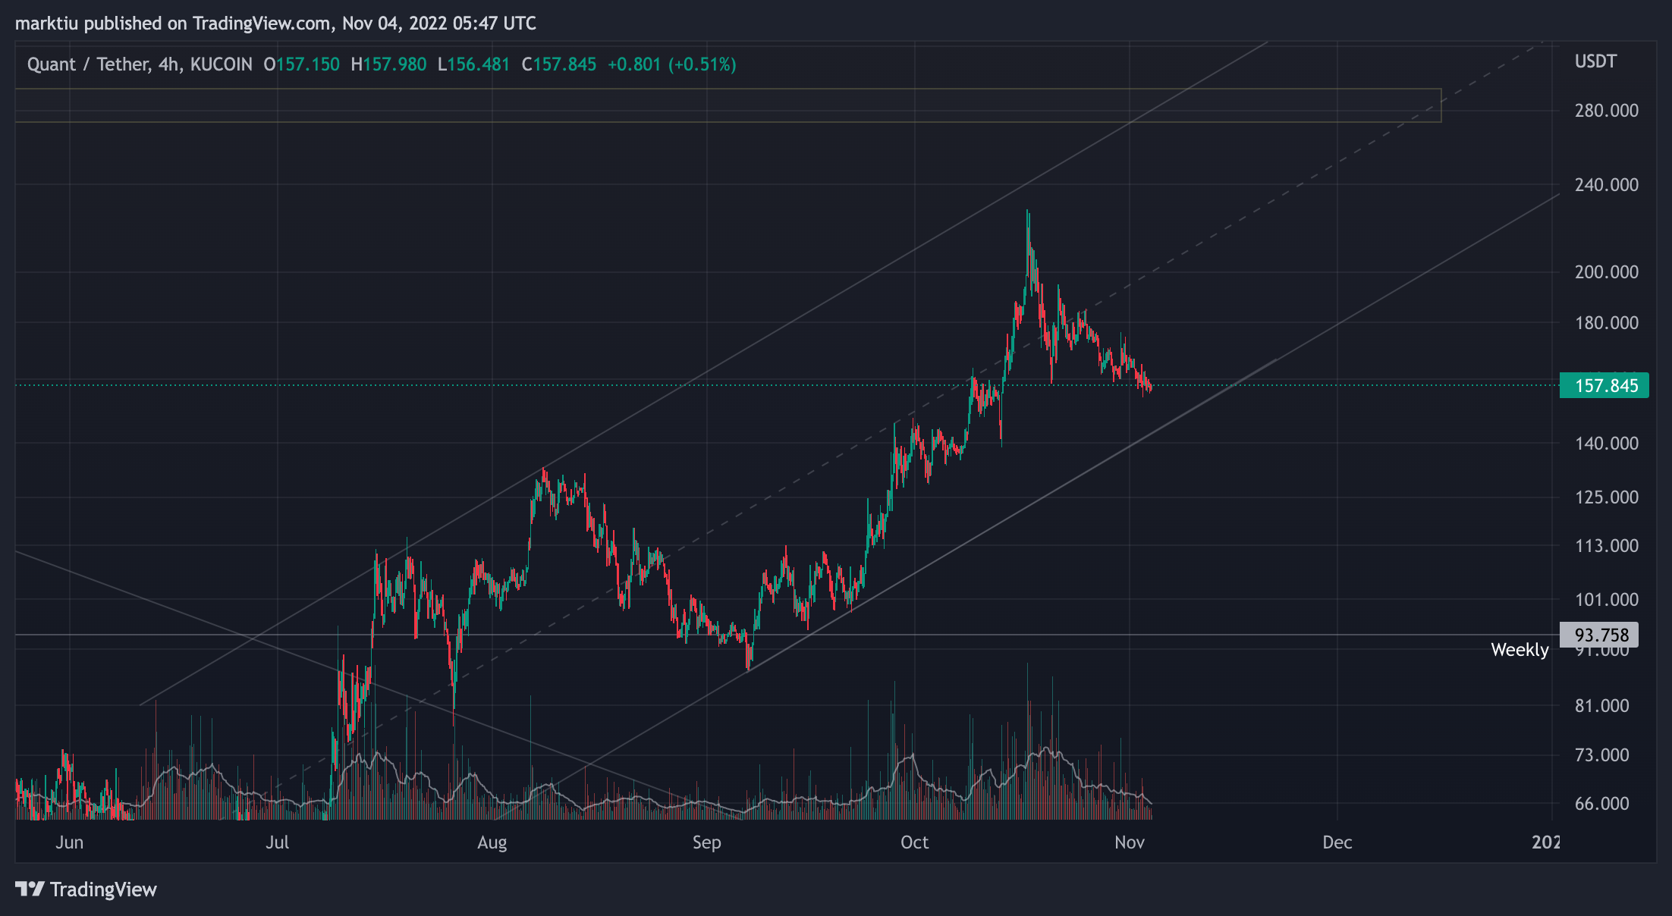Screen dimensions: 1672x916
Task: Click the 101.000 price axis label
Action: pyautogui.click(x=1607, y=600)
